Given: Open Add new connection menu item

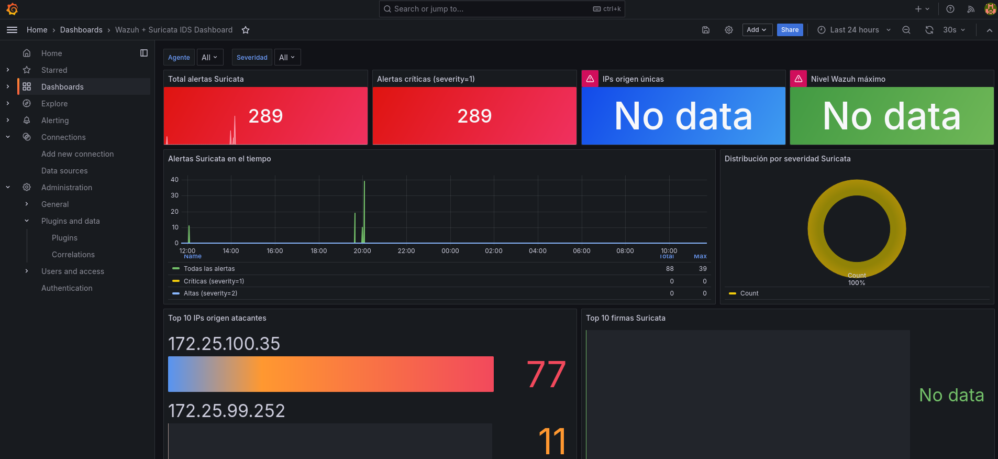Looking at the screenshot, I should click(x=77, y=154).
